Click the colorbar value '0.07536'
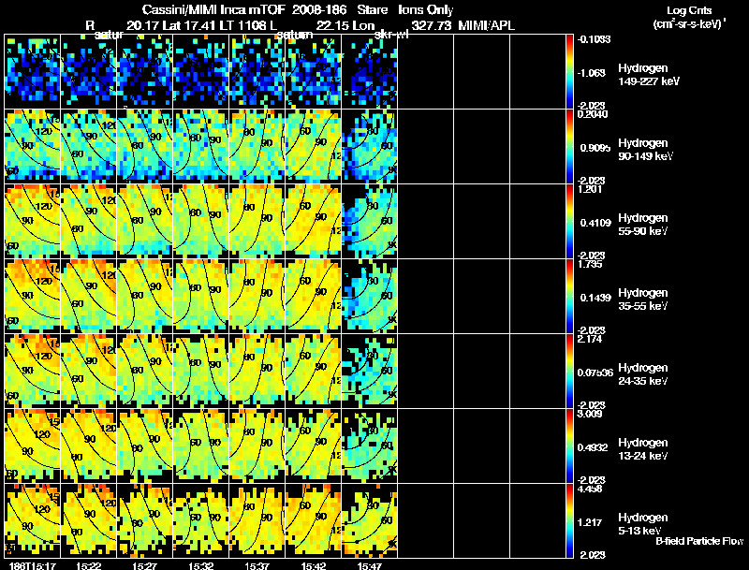 [595, 373]
